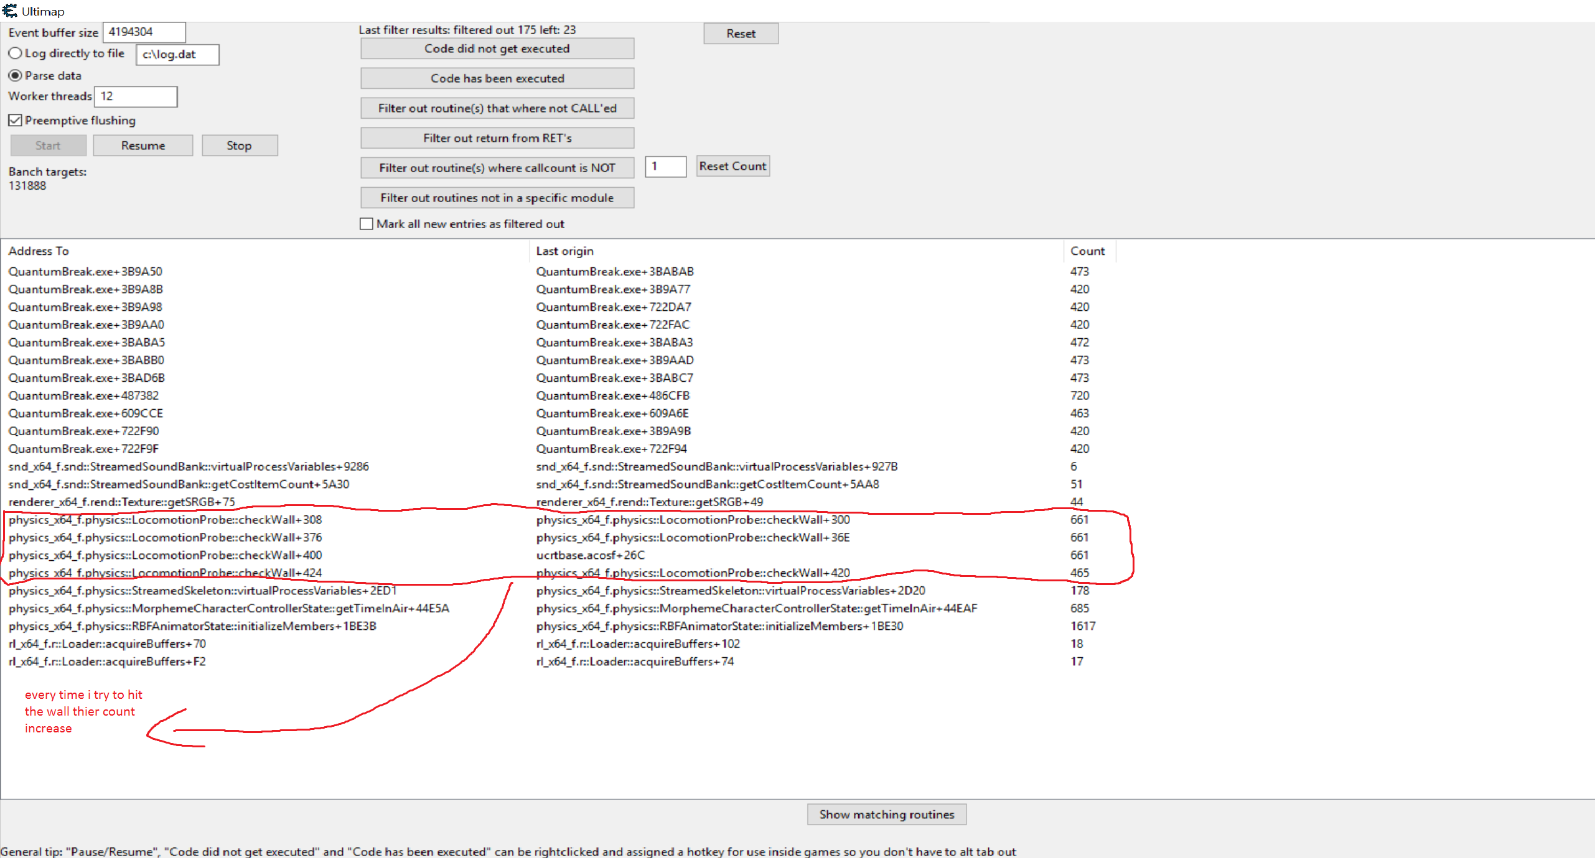
Task: Focus the Event buffer size field
Action: pyautogui.click(x=144, y=32)
